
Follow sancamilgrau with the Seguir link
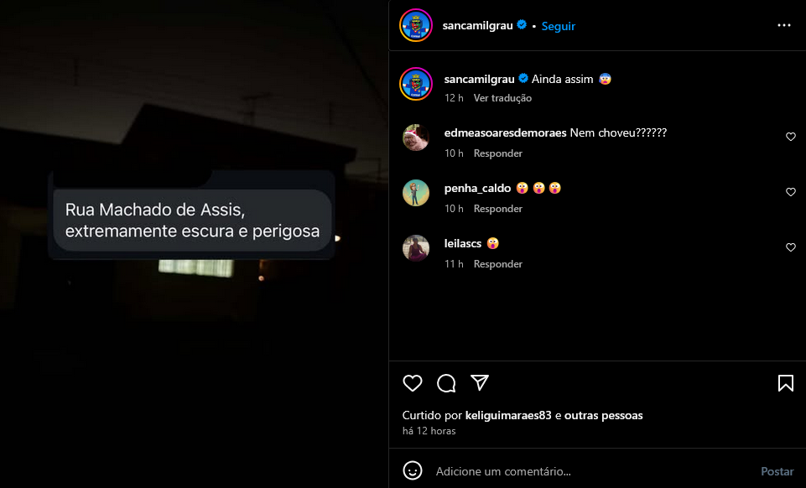coord(559,26)
